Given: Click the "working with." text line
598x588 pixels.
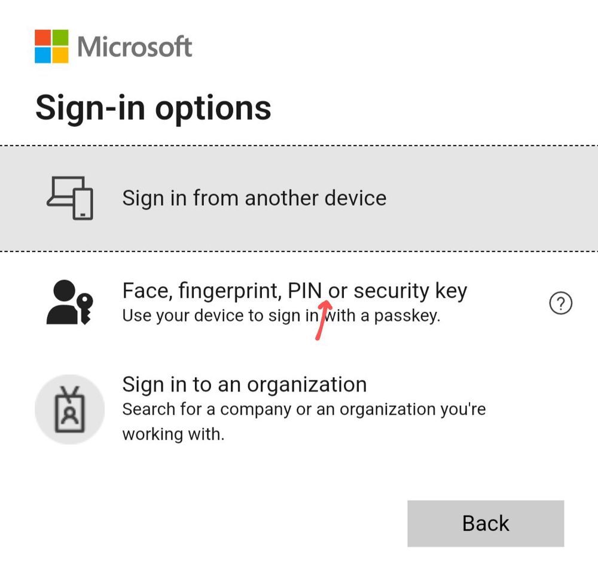Looking at the screenshot, I should coord(173,435).
